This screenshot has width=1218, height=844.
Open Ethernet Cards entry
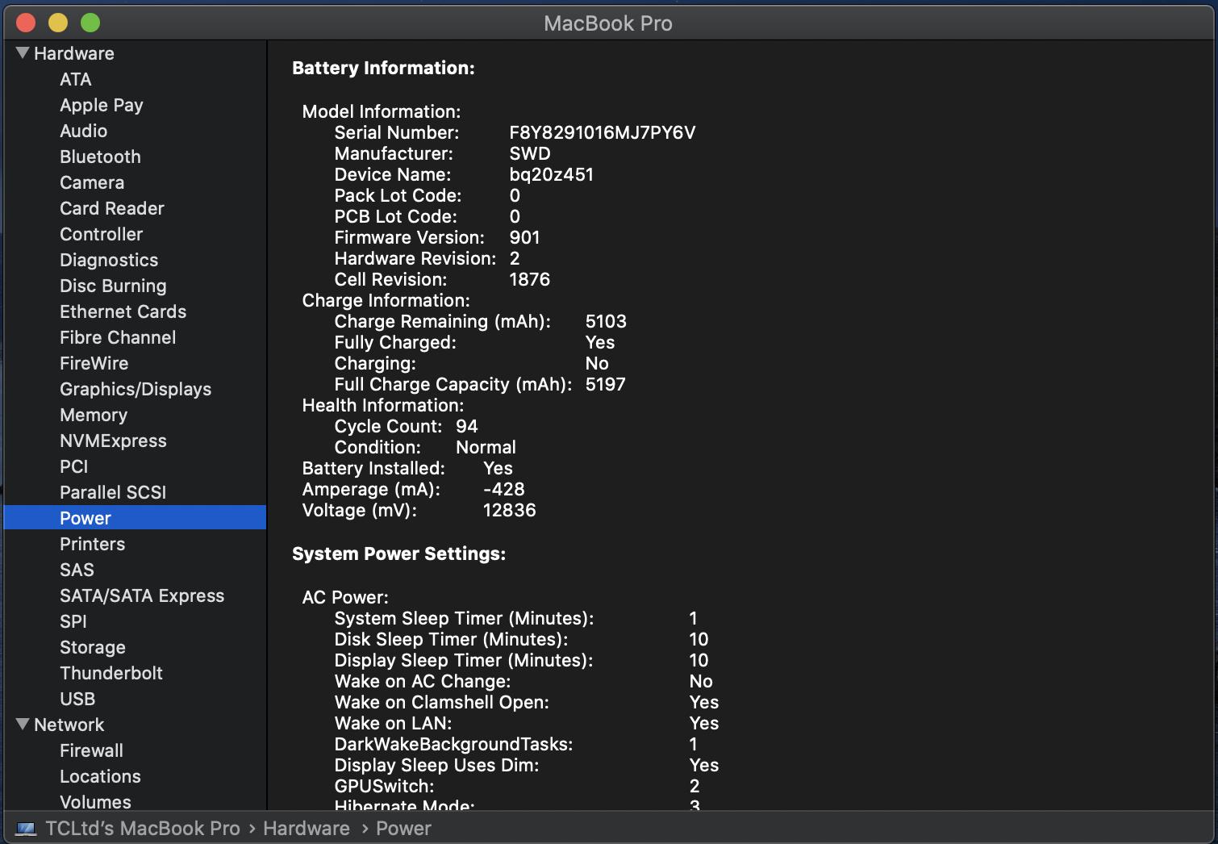click(x=123, y=311)
